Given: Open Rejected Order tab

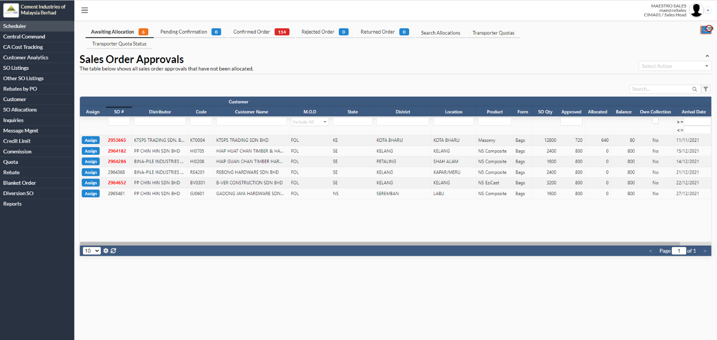Looking at the screenshot, I should pyautogui.click(x=325, y=32).
